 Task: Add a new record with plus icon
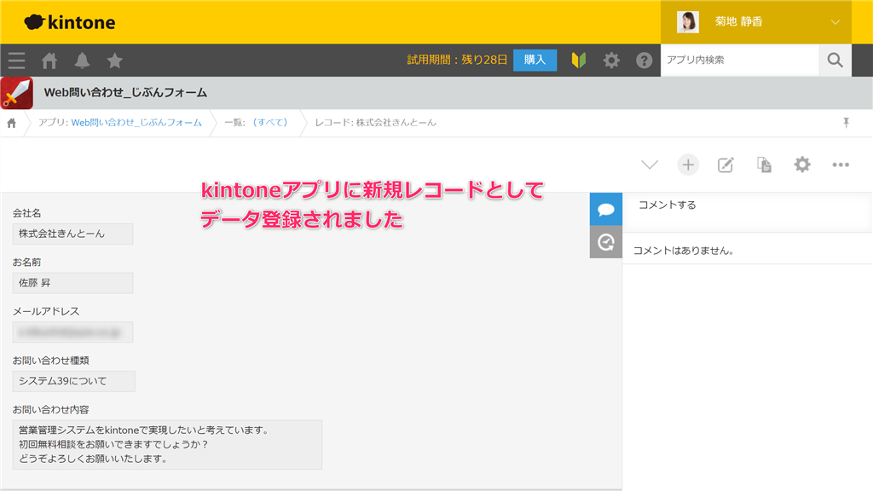coord(688,165)
